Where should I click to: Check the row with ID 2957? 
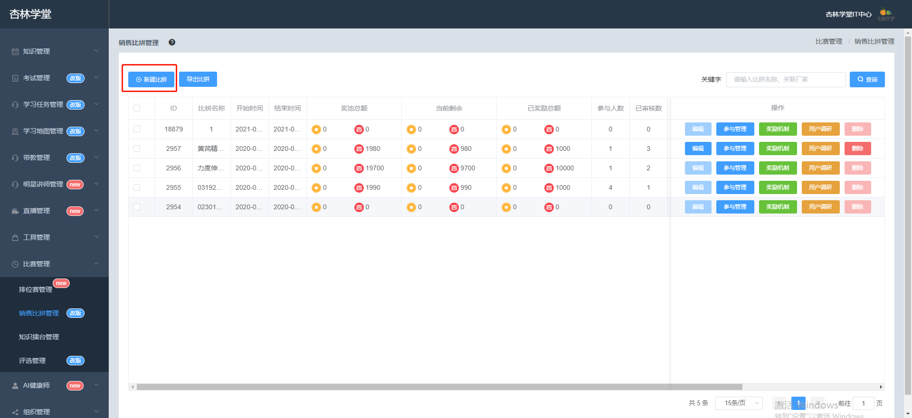pos(137,149)
